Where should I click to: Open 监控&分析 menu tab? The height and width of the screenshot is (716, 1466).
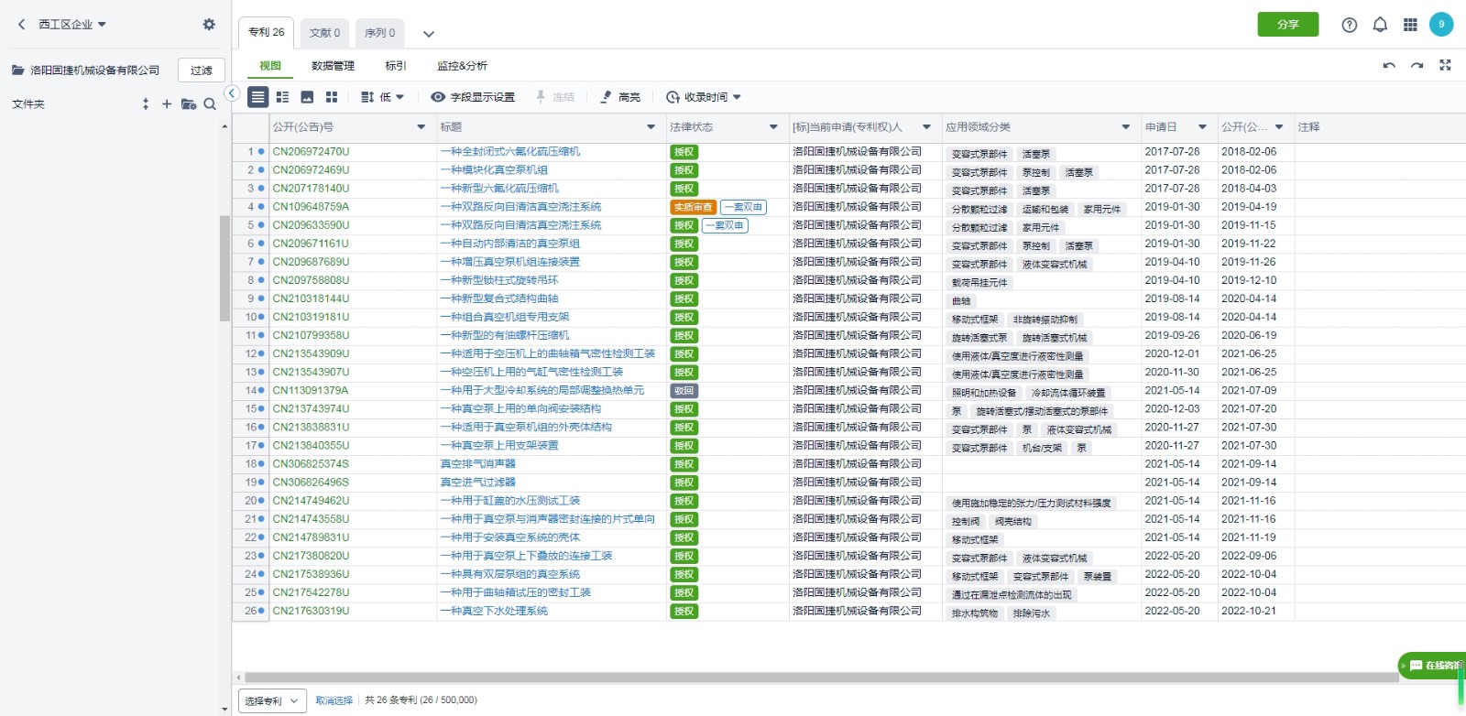point(462,66)
